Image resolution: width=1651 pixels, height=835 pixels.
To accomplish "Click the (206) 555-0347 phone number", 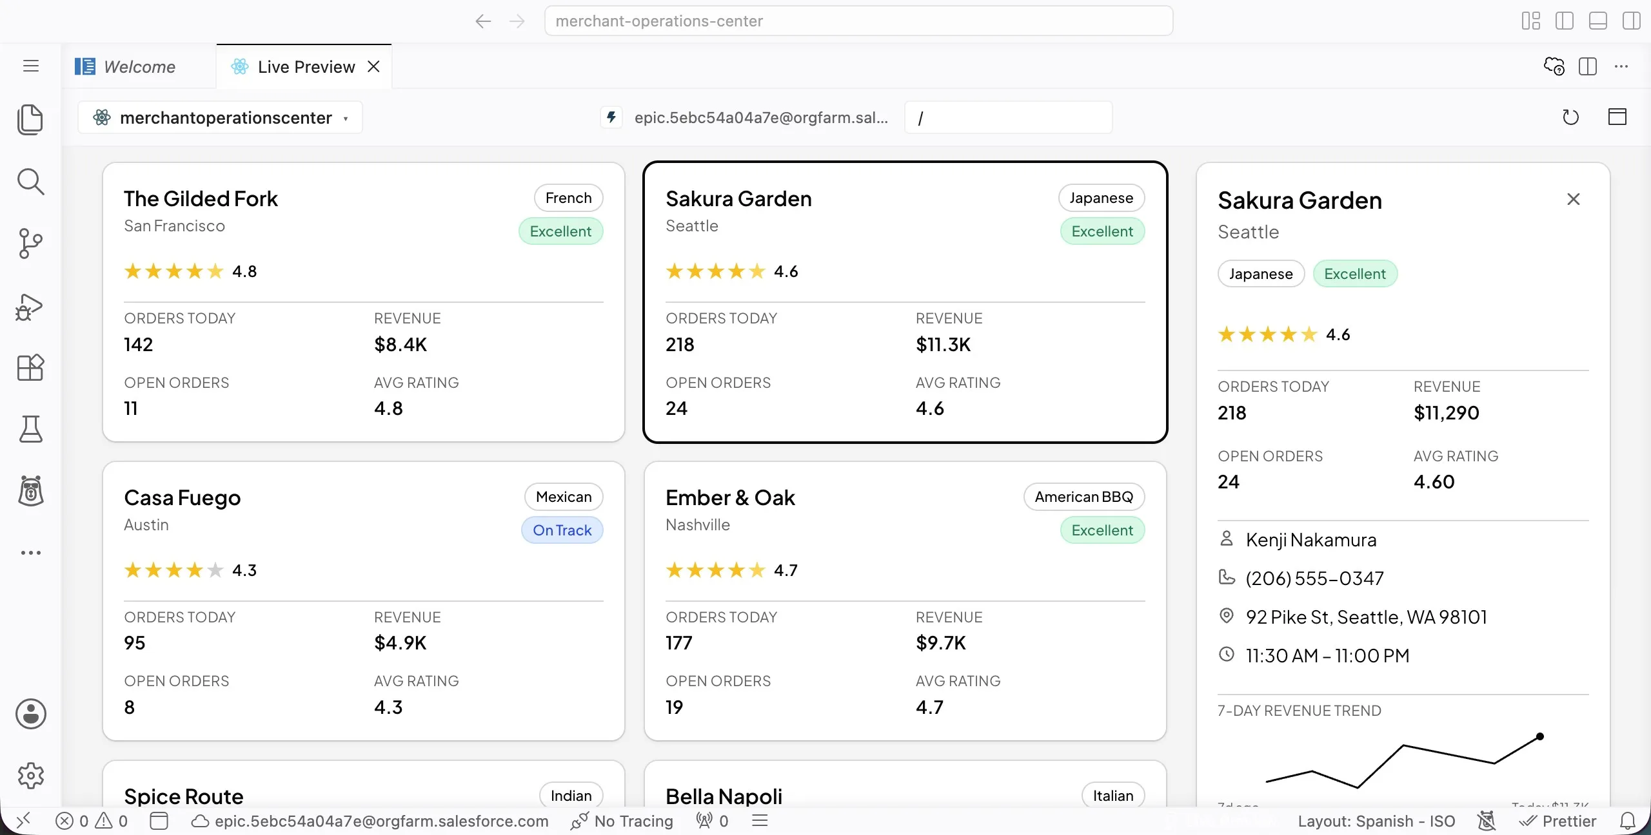I will [1315, 579].
